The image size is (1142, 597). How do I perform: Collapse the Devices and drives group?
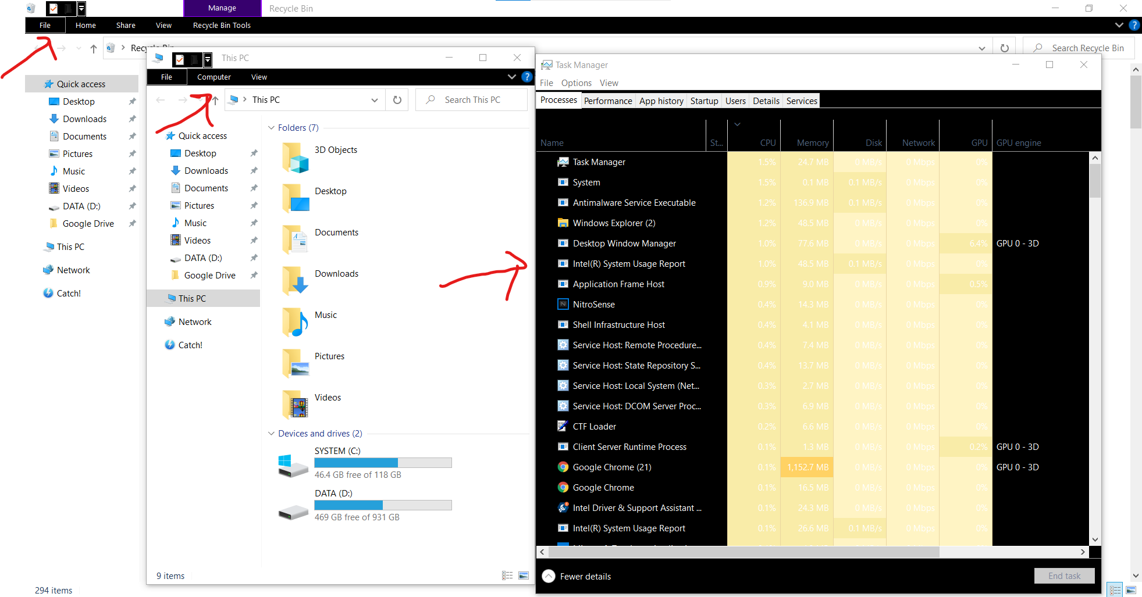pos(271,434)
